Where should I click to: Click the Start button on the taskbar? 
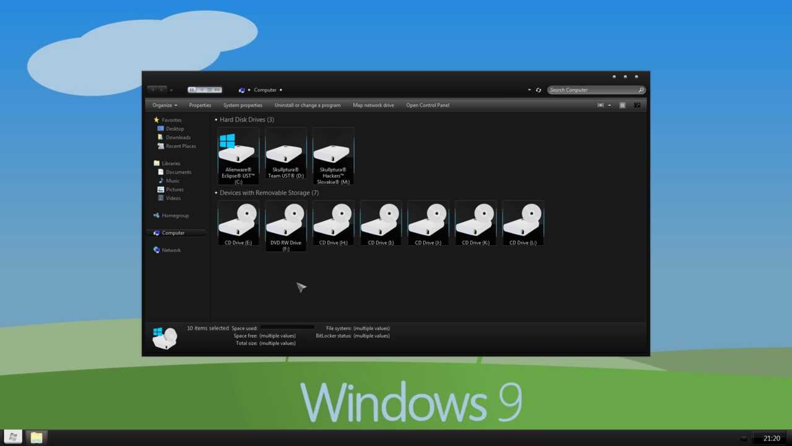coord(13,437)
